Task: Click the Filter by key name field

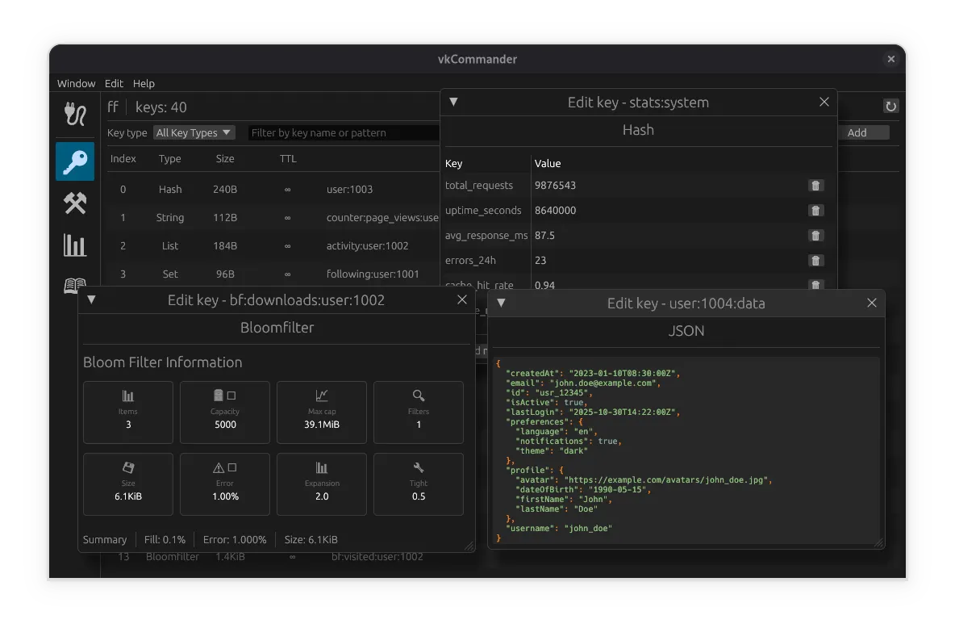Action: click(x=343, y=132)
